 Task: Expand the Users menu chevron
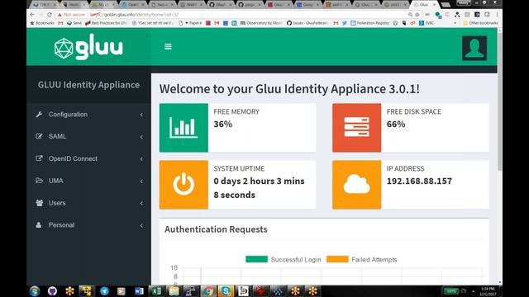(141, 203)
